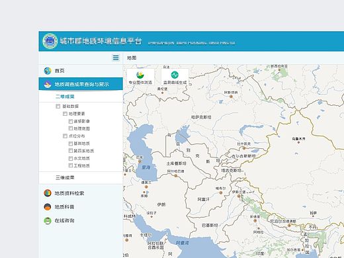Open 监测曲线生成 green curve icon tool
Image resolution: width=344 pixels, height=258 pixels.
coord(175,75)
